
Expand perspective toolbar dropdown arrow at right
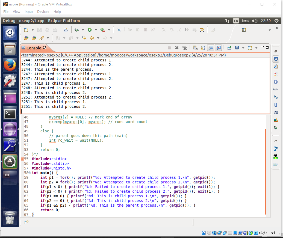click(x=270, y=30)
